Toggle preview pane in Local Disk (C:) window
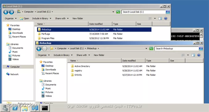This screenshot has width=209, height=112. coord(160,18)
